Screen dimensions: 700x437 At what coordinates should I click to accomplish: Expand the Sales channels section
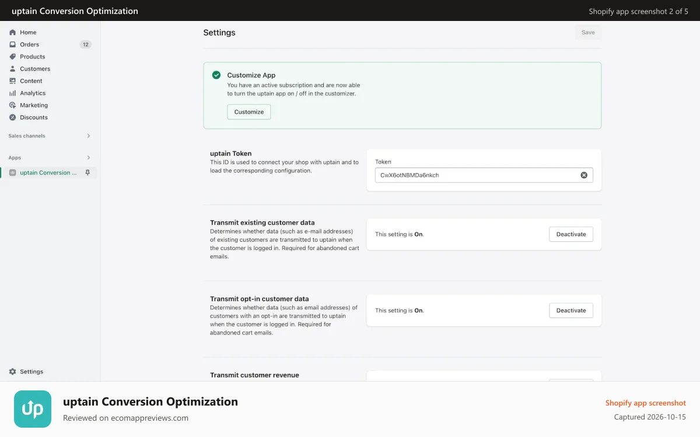click(x=89, y=136)
